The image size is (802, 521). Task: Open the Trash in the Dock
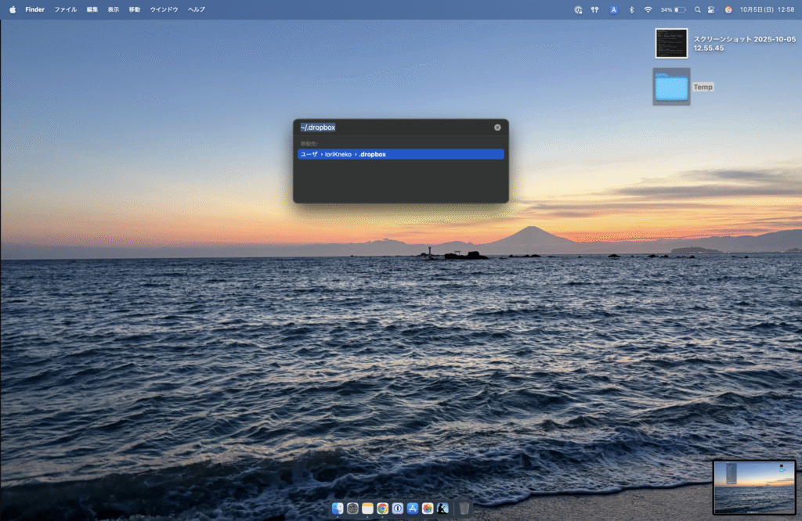click(464, 508)
